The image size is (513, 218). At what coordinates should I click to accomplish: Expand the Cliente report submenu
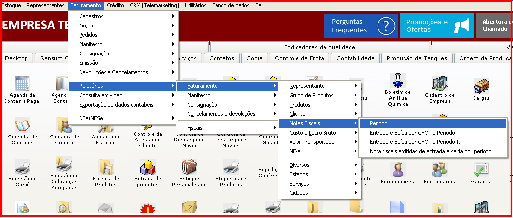[x=320, y=114]
